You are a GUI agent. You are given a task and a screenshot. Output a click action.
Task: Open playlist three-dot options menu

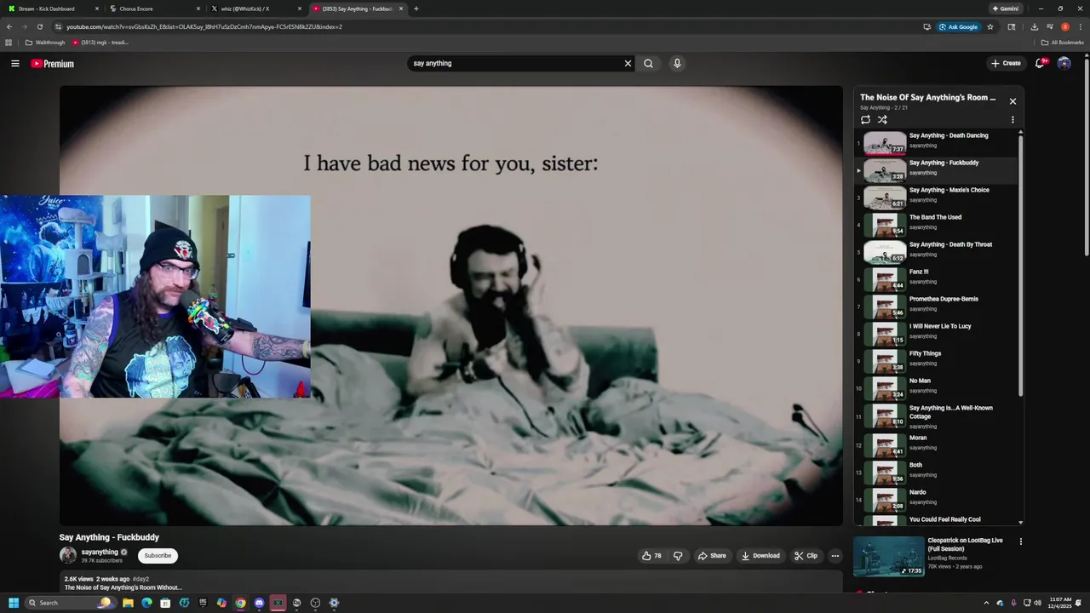click(1013, 120)
